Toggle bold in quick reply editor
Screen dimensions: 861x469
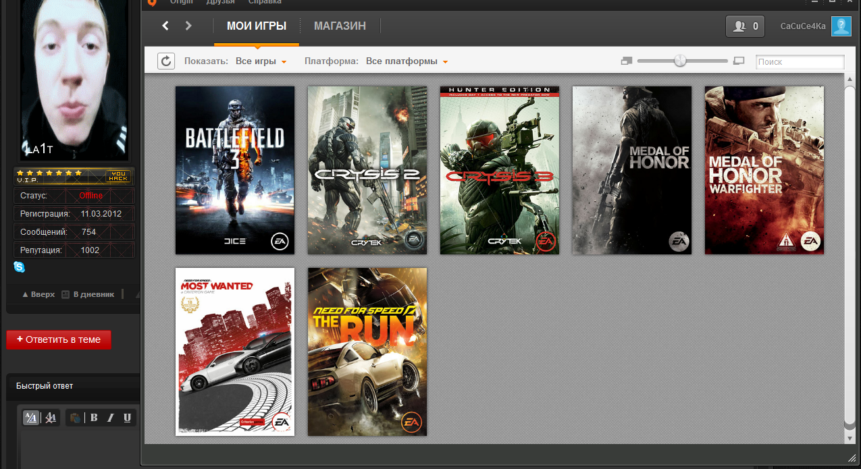[95, 418]
